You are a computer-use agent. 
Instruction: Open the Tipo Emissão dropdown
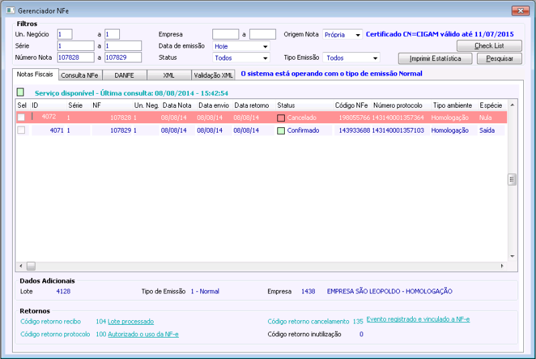click(x=375, y=58)
